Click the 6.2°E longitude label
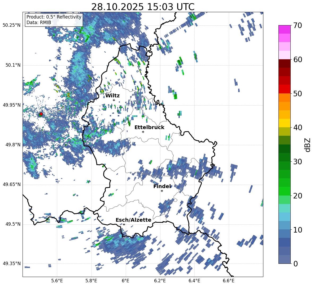This screenshot has width=314, height=286. tap(160, 281)
